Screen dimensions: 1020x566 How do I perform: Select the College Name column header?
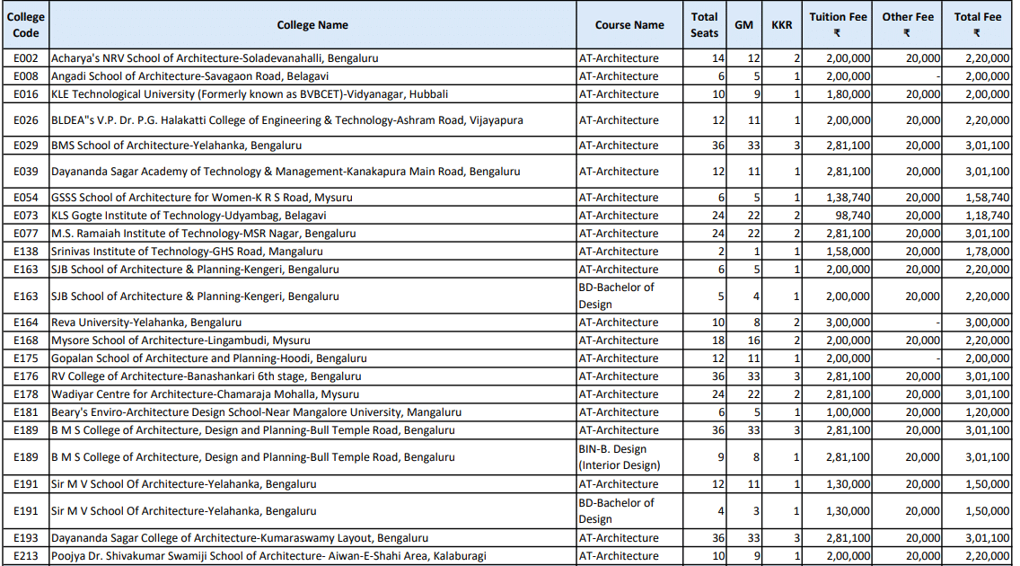pos(312,25)
